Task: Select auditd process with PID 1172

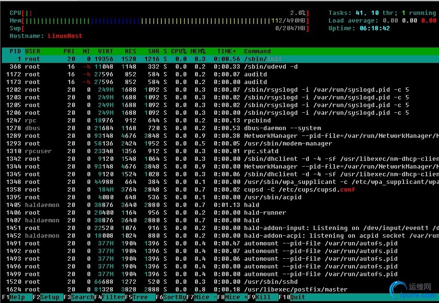Action: pyautogui.click(x=220, y=74)
